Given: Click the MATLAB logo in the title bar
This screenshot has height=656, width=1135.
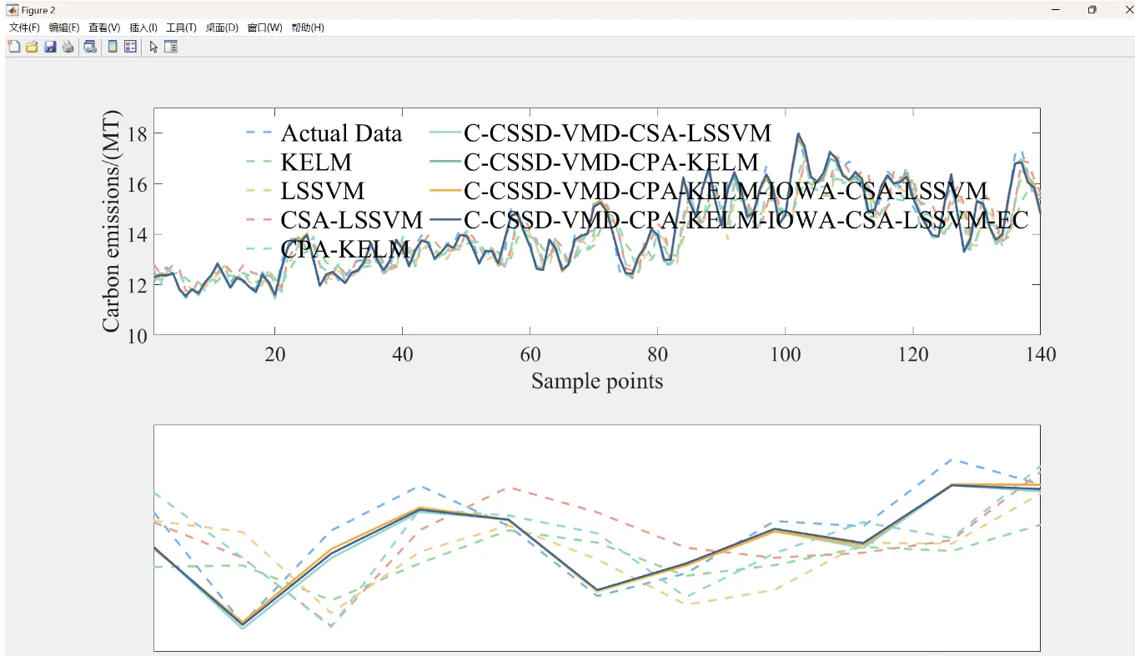Looking at the screenshot, I should coord(13,10).
